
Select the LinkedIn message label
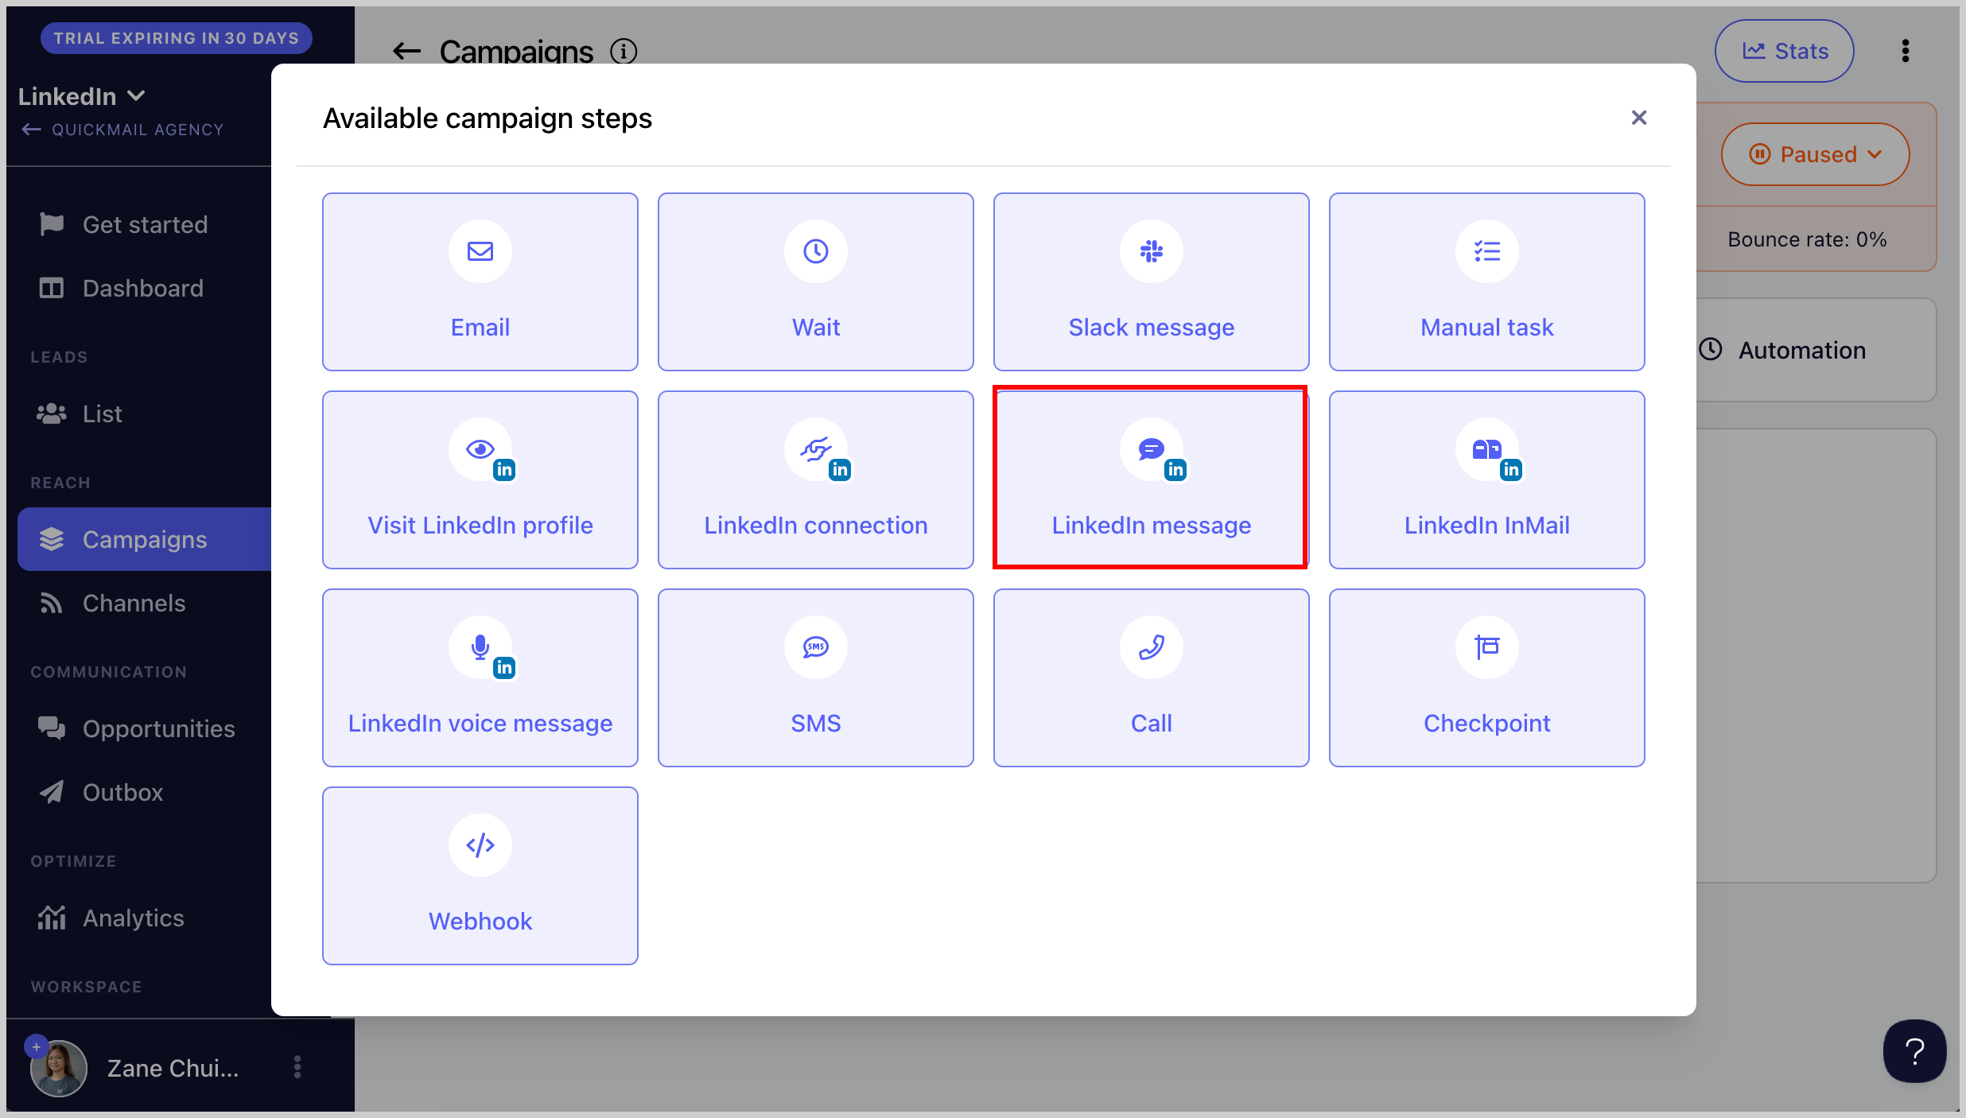(1152, 526)
